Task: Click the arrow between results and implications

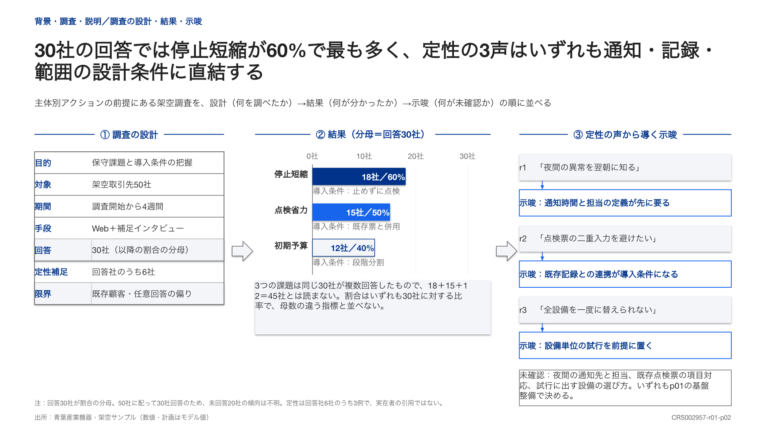Action: click(506, 251)
